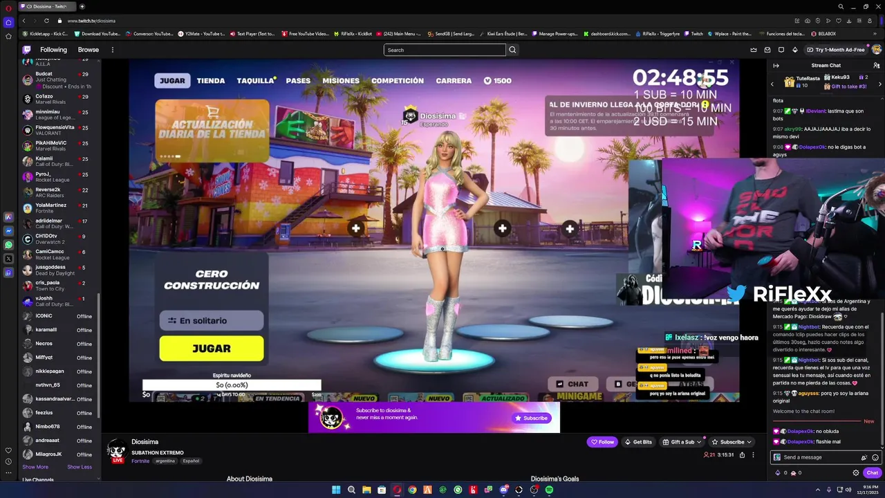Open the Following tab
Viewport: 885px width, 498px height.
click(x=53, y=50)
